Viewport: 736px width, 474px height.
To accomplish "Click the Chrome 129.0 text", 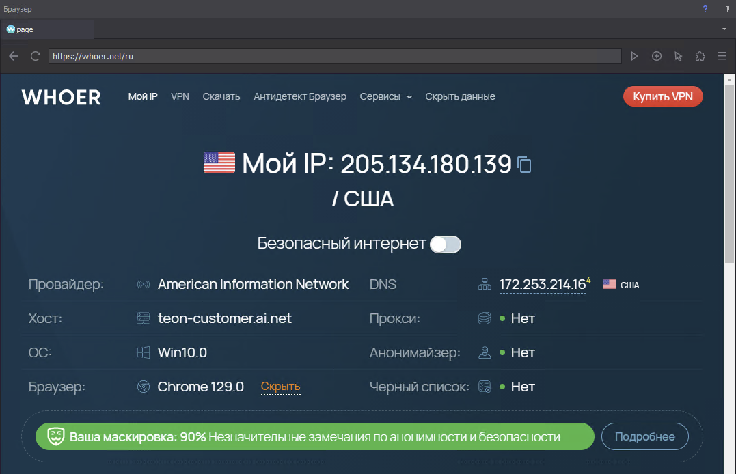I will (200, 387).
